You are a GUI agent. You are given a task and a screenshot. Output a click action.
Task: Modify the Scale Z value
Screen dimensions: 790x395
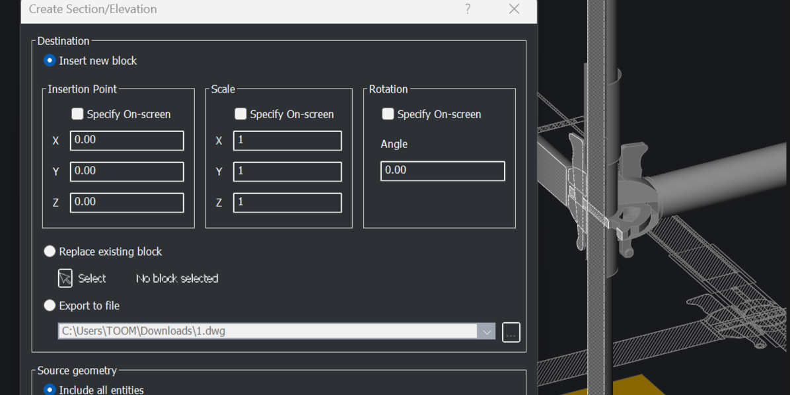[287, 202]
